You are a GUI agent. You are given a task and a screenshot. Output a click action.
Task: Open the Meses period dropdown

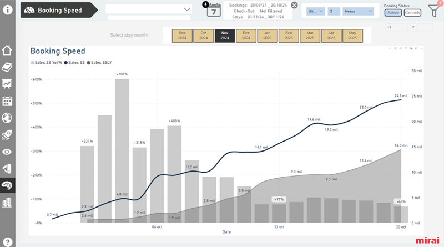point(358,11)
